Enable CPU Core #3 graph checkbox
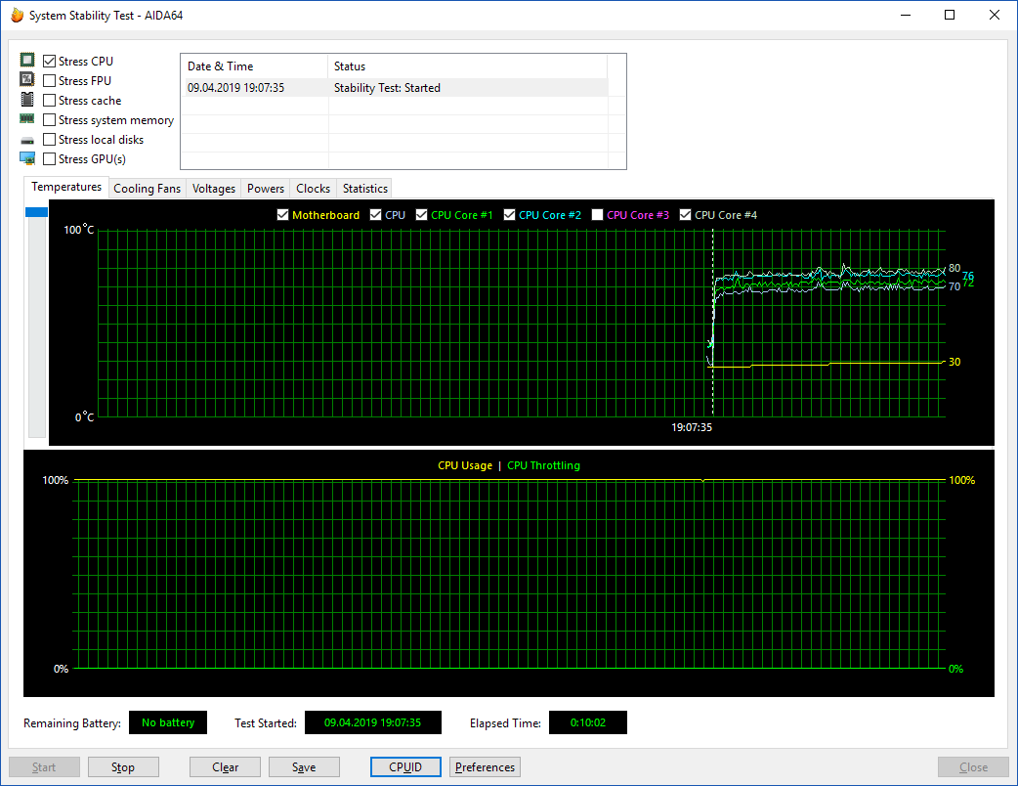1018x786 pixels. point(597,215)
